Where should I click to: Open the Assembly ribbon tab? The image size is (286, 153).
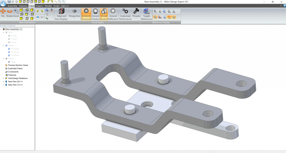click(12, 6)
